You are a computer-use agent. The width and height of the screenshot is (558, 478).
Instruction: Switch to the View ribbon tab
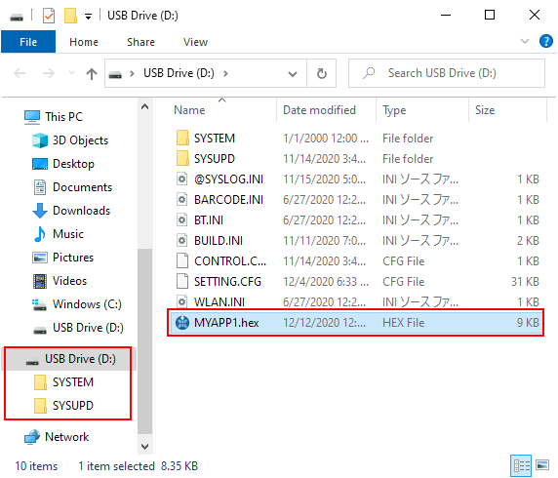point(195,42)
